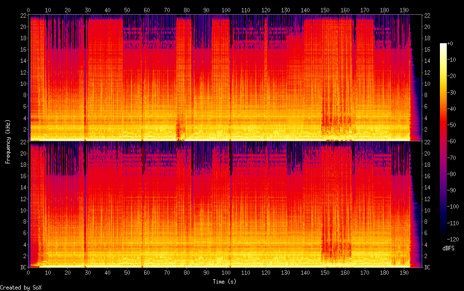
Task: Click the 100 tick on top time axis
Action: coord(226,10)
